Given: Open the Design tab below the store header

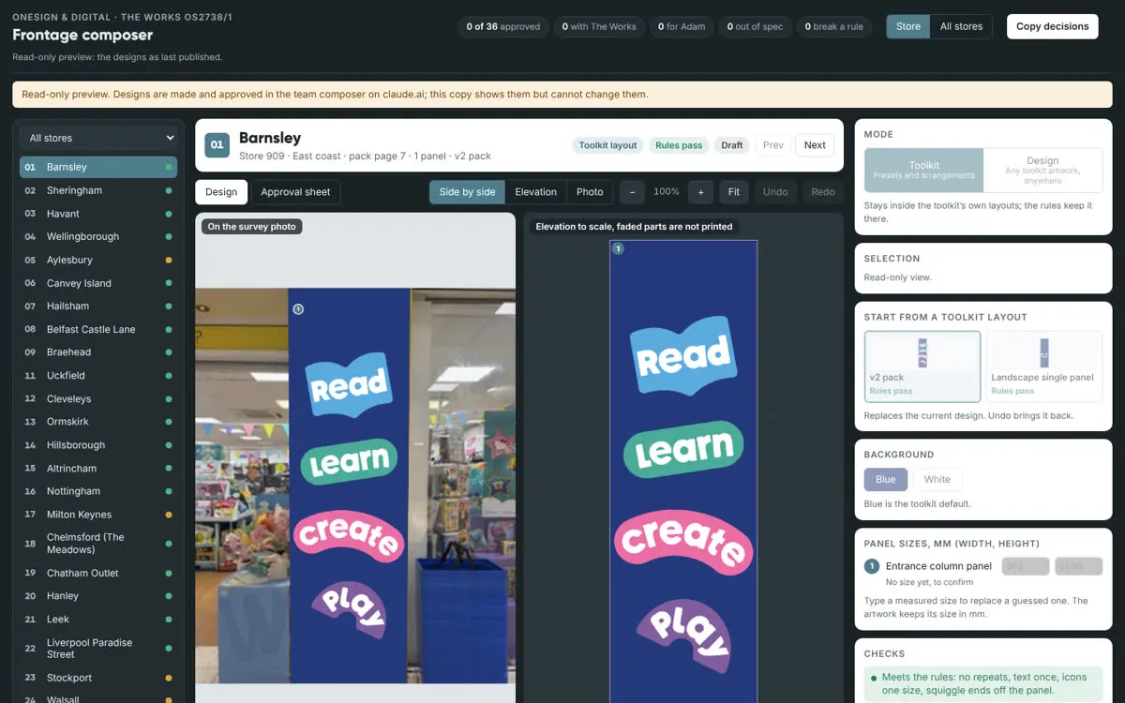Looking at the screenshot, I should [221, 192].
